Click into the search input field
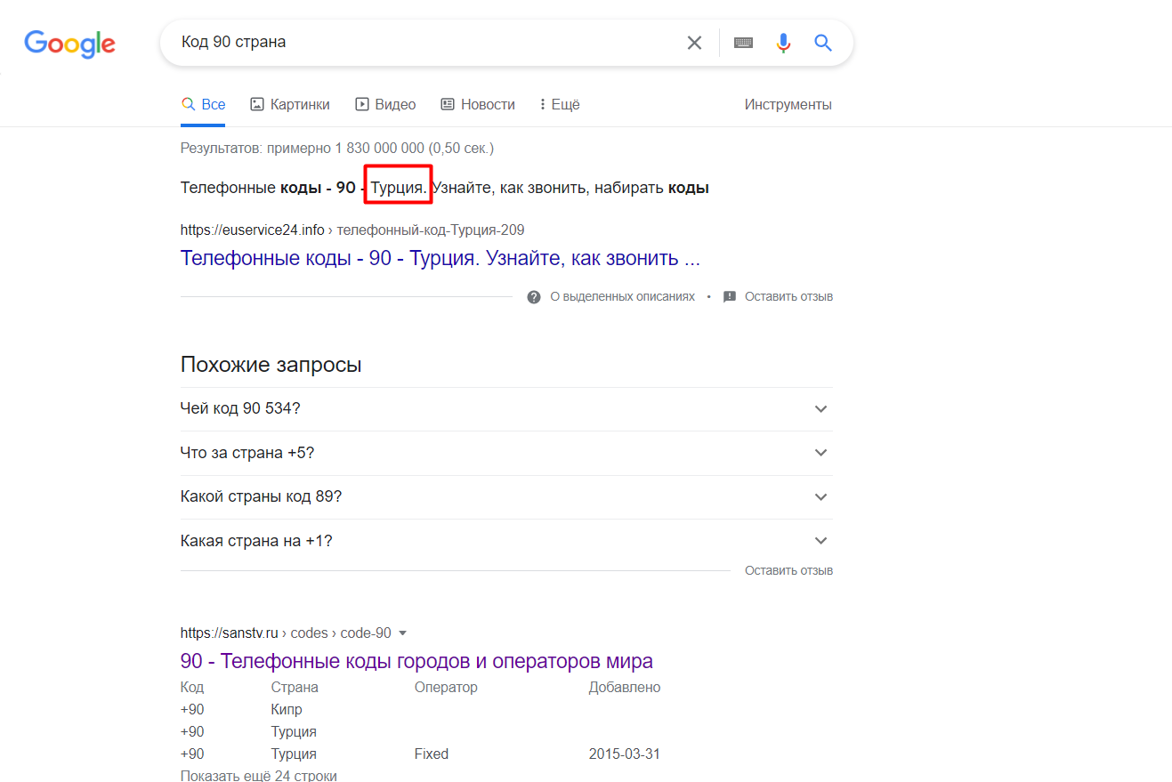The width and height of the screenshot is (1172, 782). pos(418,43)
